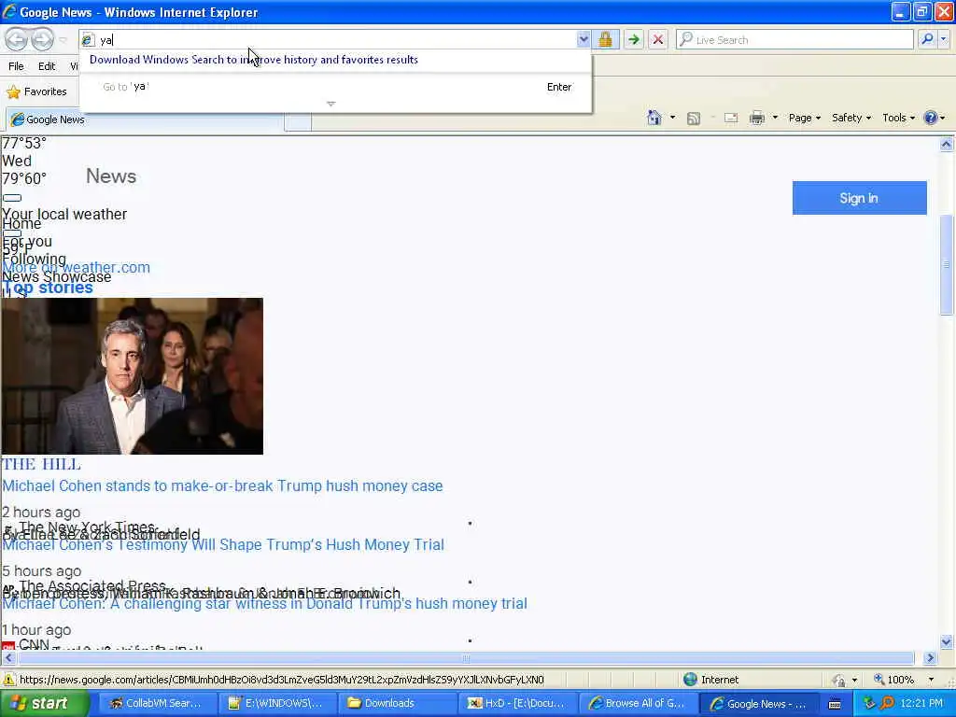
Task: Open the search provider options dropdown
Action: click(x=943, y=39)
